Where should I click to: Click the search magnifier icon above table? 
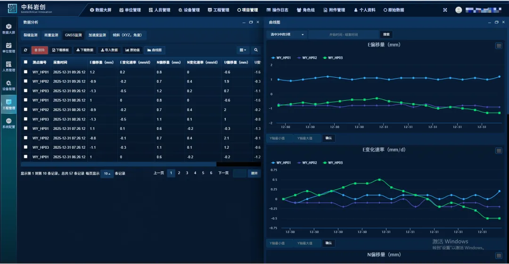[256, 50]
